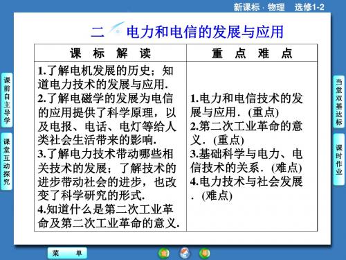The width and height of the screenshot is (346, 260).
Task: Click the feather quill decoration beside title
Action: [116, 28]
